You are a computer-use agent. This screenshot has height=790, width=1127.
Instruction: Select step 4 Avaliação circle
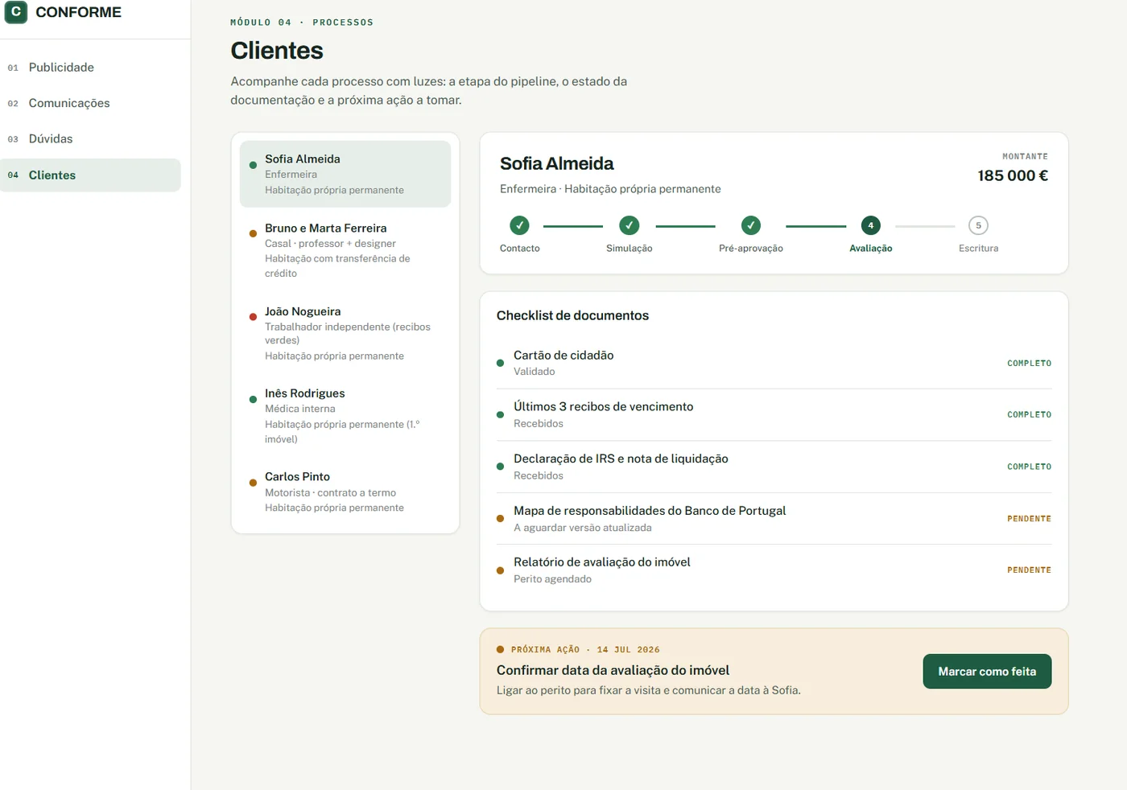click(871, 225)
